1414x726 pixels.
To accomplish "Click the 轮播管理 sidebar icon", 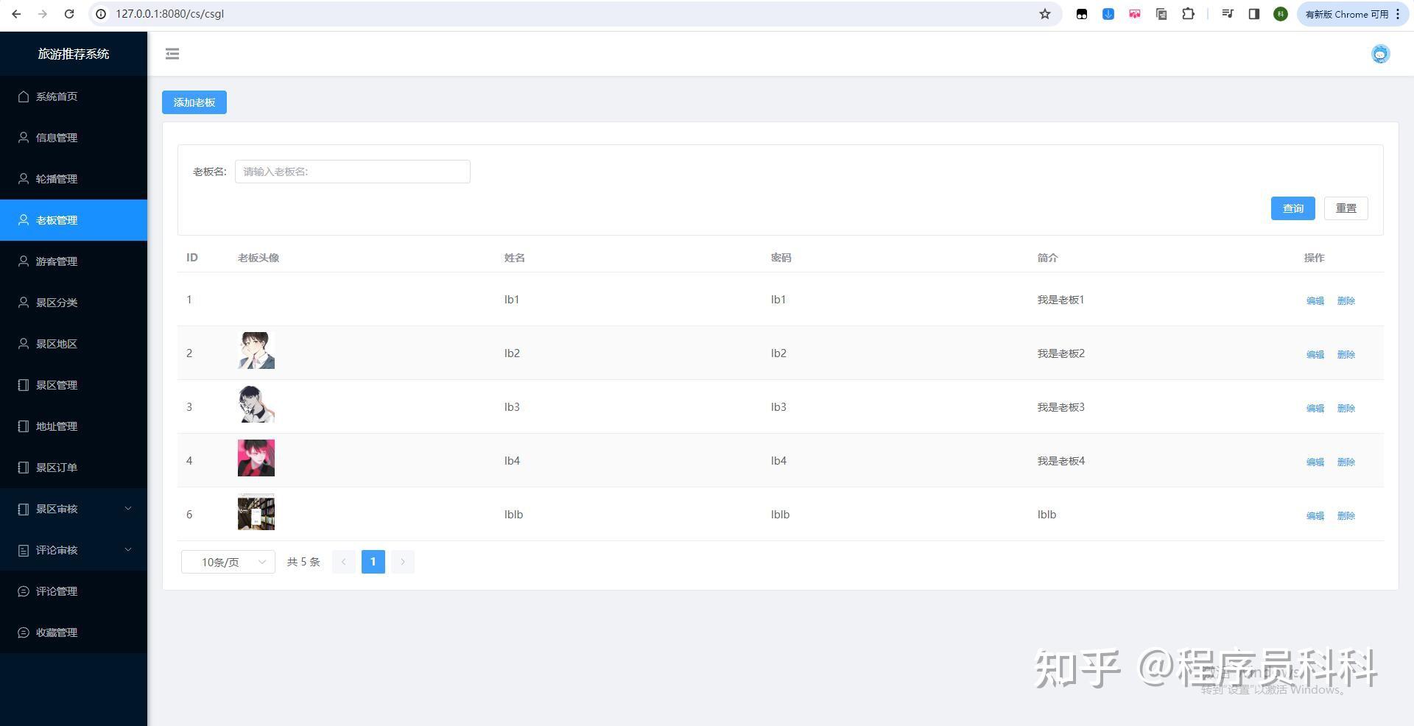I will pos(23,179).
